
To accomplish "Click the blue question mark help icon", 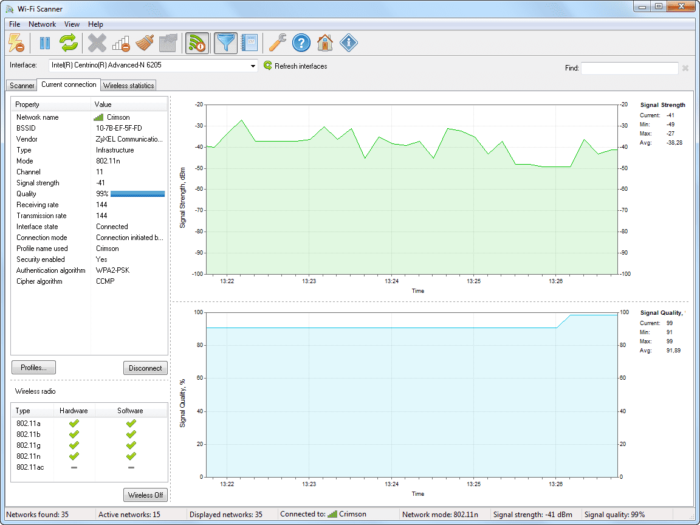I will 301,43.
